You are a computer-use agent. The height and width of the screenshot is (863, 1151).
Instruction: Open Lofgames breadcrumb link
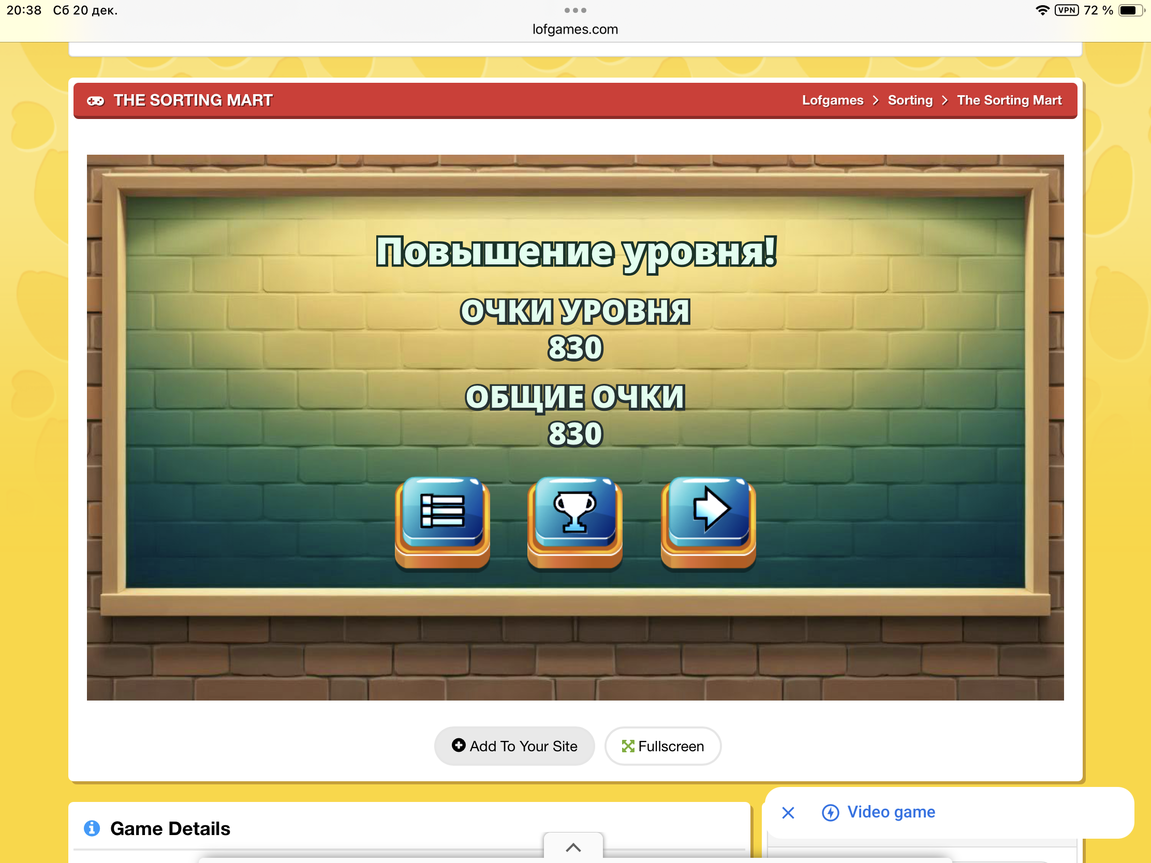coord(832,100)
